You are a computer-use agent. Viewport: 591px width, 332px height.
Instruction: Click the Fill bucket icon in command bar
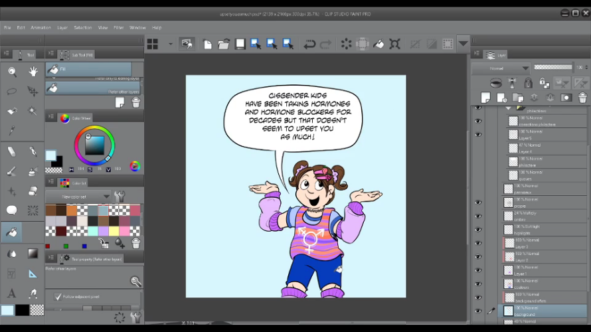(x=379, y=44)
